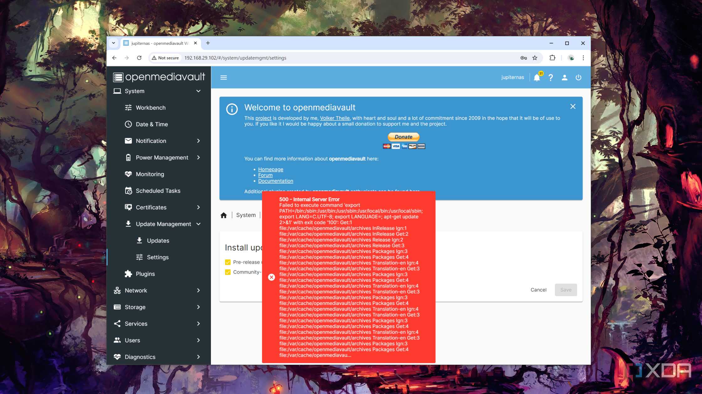This screenshot has width=702, height=394.
Task: Open the Plugins page
Action: (x=159, y=274)
